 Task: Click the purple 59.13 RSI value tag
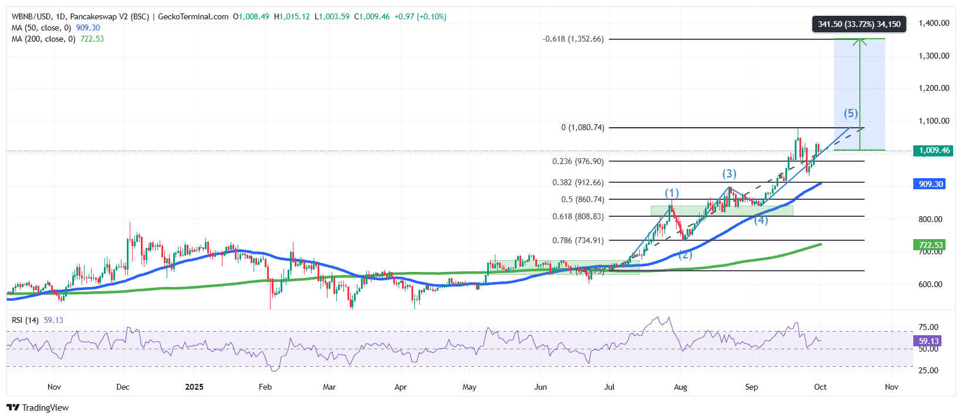pyautogui.click(x=929, y=341)
